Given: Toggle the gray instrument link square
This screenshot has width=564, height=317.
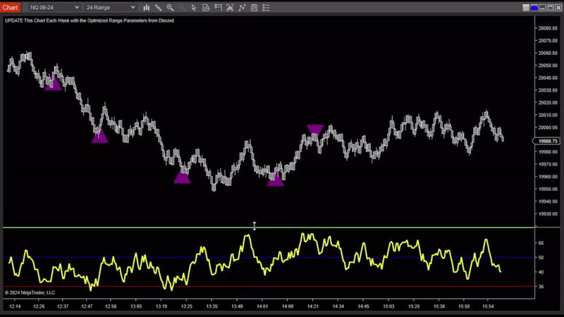Looking at the screenshot, I should pyautogui.click(x=525, y=7).
